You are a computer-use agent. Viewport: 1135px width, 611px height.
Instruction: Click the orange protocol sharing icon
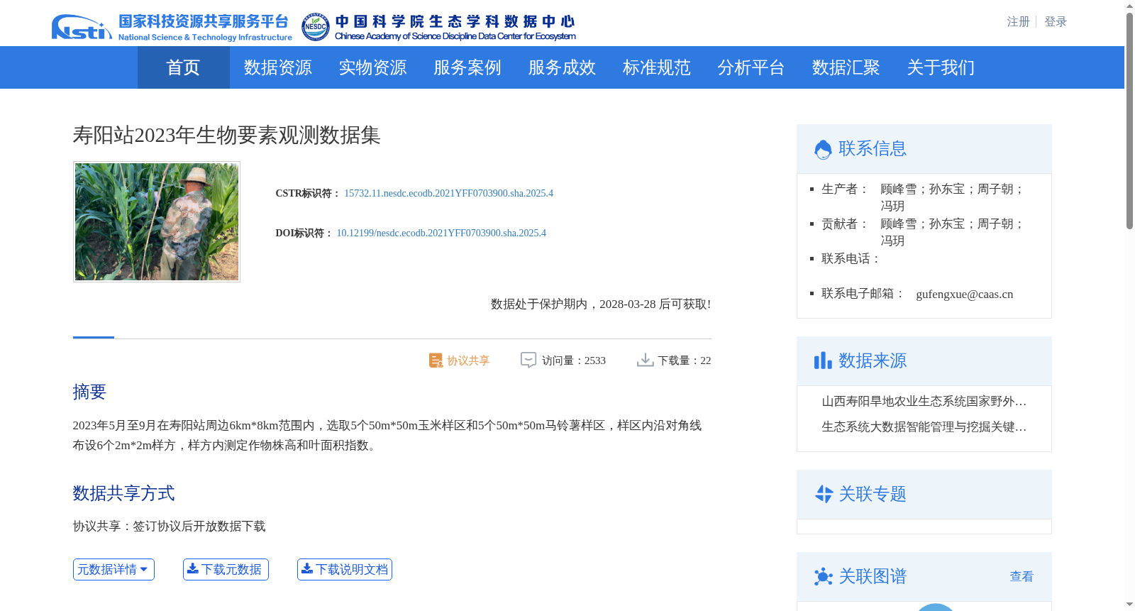tap(436, 360)
